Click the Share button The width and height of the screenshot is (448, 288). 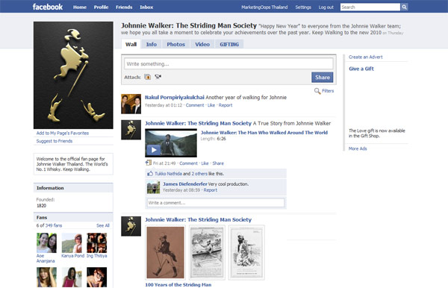click(323, 77)
